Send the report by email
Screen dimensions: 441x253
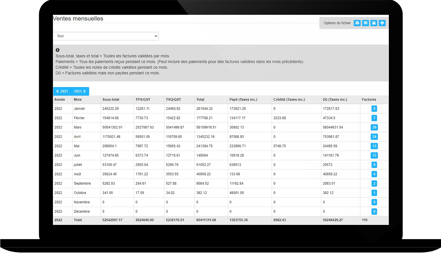[x=365, y=23]
